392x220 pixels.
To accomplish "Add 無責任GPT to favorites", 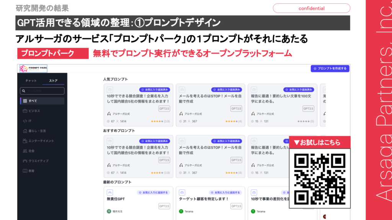I will click(x=154, y=192).
